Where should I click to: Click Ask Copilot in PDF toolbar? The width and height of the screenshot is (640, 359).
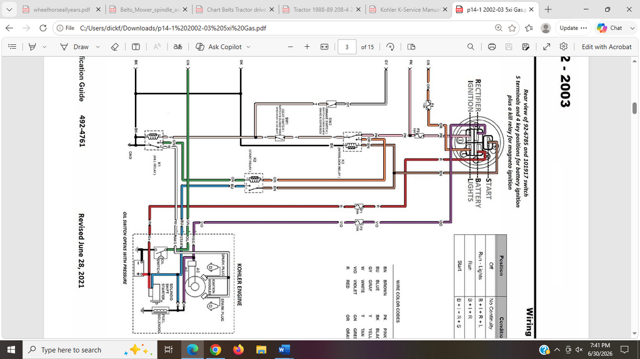pos(219,47)
